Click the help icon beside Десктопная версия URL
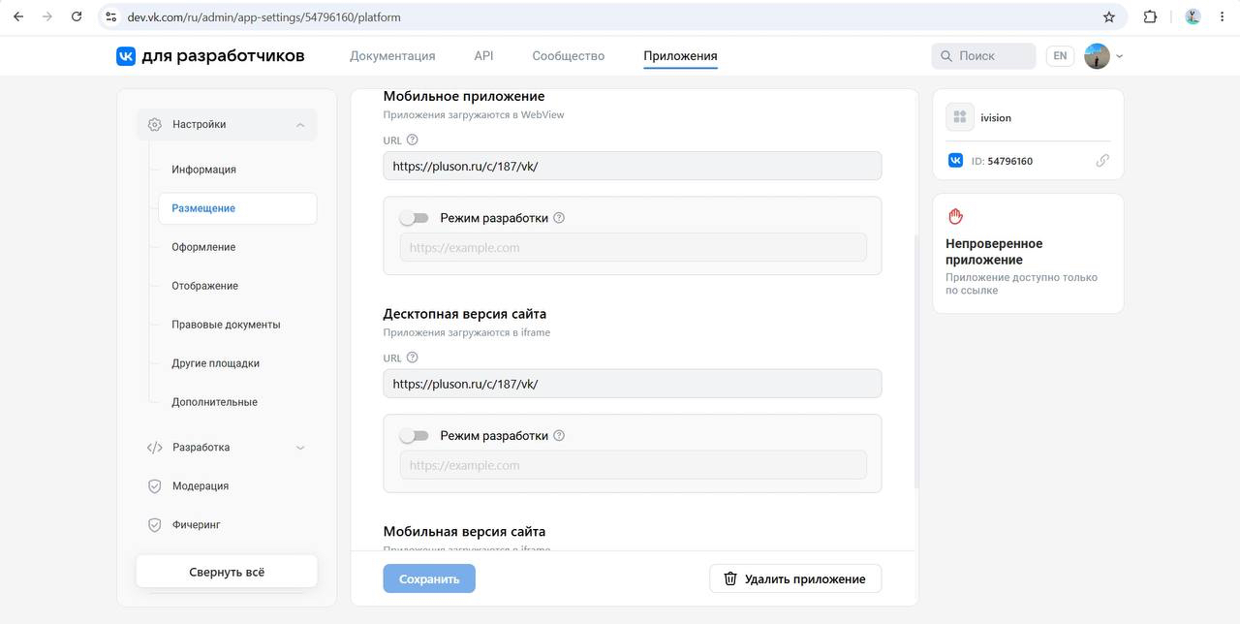 413,358
